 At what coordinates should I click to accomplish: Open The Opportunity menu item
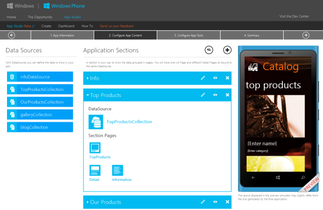coord(40,17)
